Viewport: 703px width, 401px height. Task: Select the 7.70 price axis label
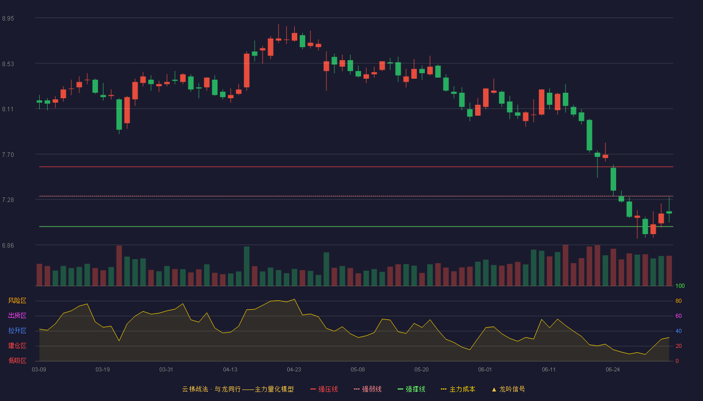point(8,155)
